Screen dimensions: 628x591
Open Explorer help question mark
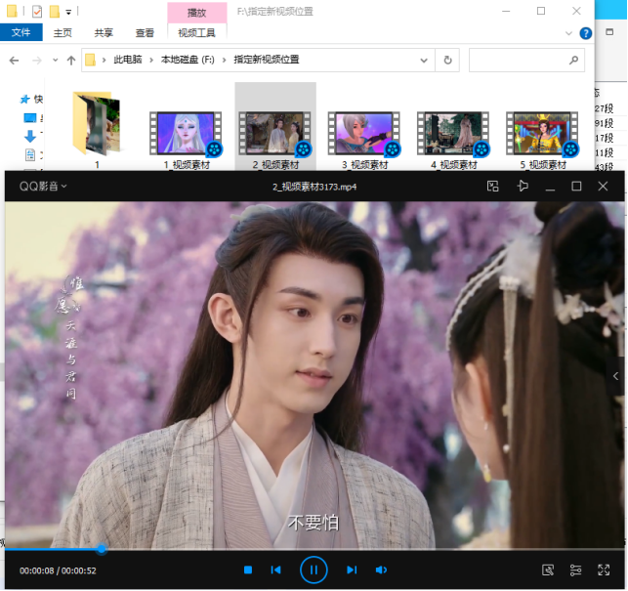[586, 33]
